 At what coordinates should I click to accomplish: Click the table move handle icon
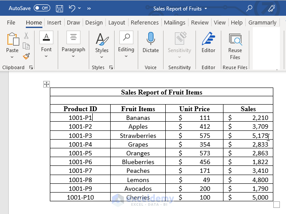(46, 84)
